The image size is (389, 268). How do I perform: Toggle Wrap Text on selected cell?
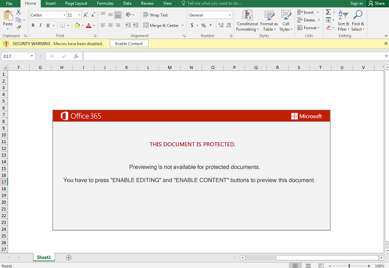(x=156, y=15)
